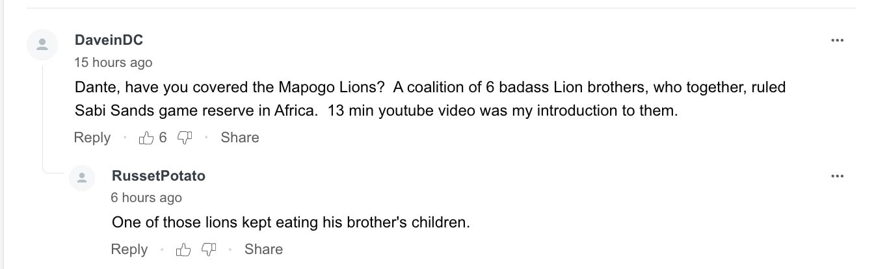The height and width of the screenshot is (269, 874).
Task: Reply to DaveinDC's comment
Action: click(92, 138)
